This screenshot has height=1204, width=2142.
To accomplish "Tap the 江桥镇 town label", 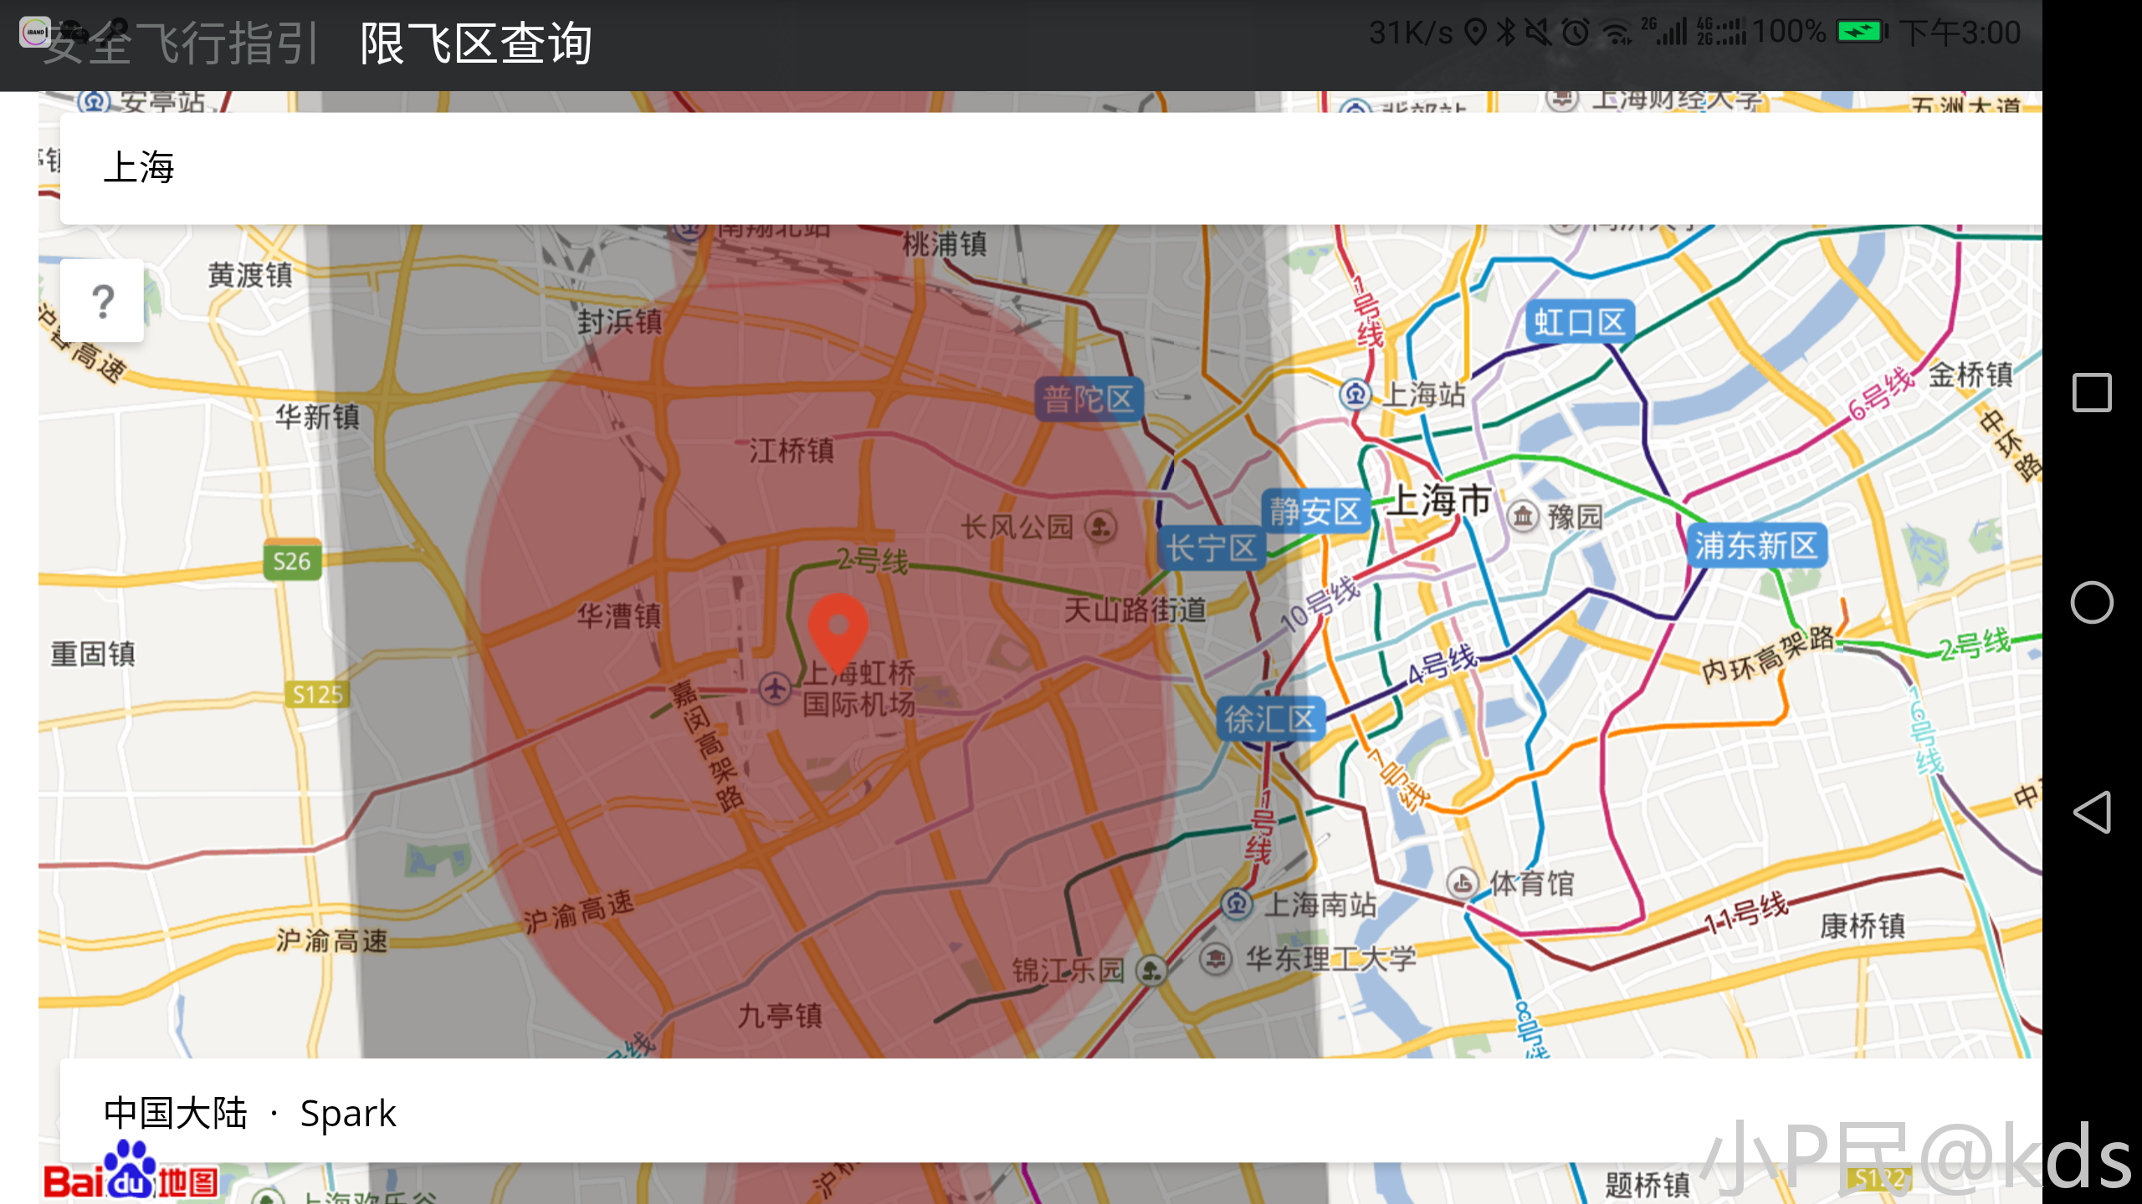I will (792, 451).
